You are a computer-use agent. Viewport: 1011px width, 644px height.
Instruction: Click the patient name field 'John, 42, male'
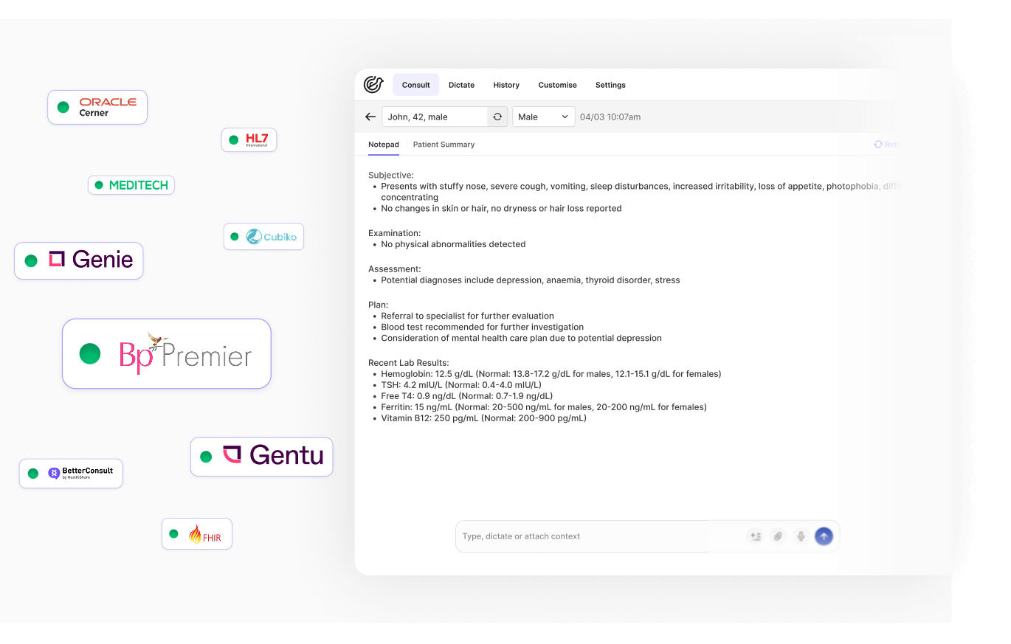(435, 117)
